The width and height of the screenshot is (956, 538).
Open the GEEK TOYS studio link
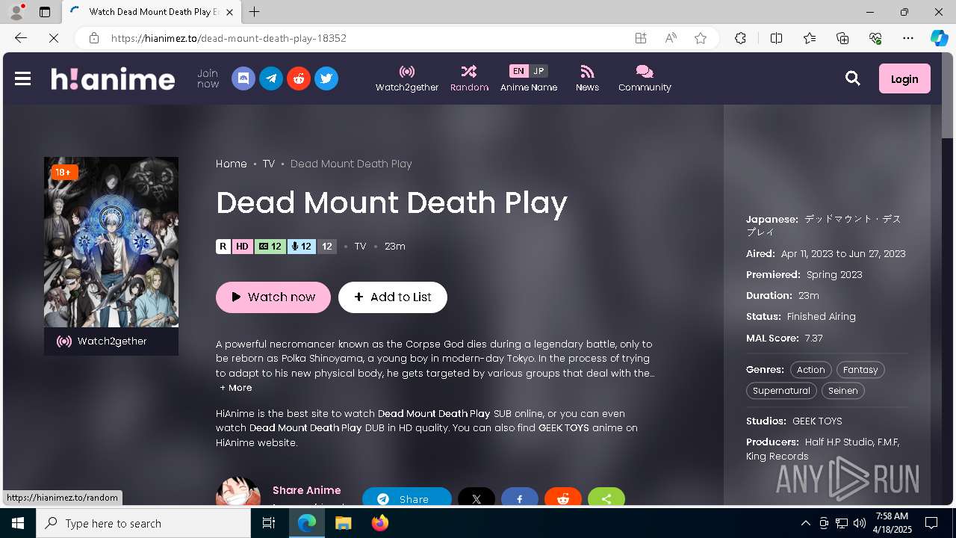pyautogui.click(x=817, y=421)
